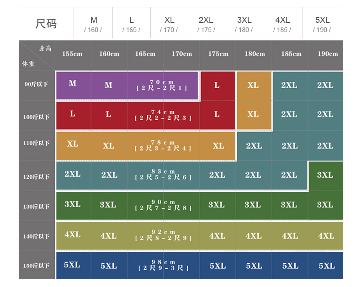Click the 190cm height column header
Viewport: 361px width, 287px height.
coord(328,54)
